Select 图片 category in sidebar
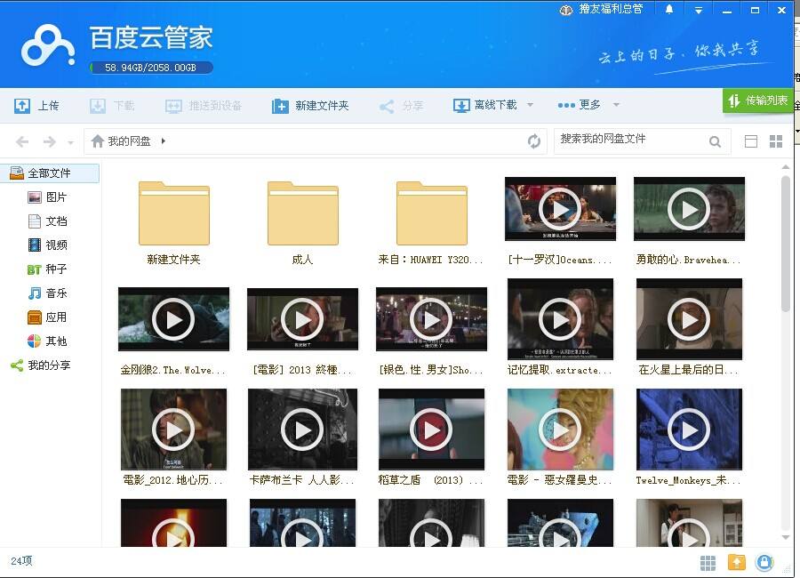 (x=47, y=197)
